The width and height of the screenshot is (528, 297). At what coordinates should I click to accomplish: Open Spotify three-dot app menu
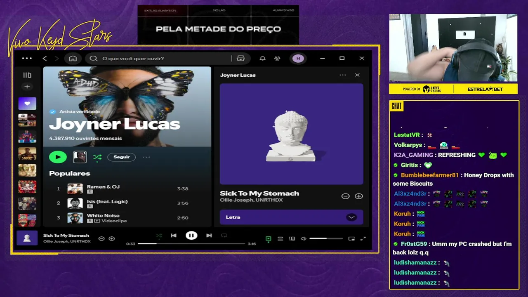point(27,59)
